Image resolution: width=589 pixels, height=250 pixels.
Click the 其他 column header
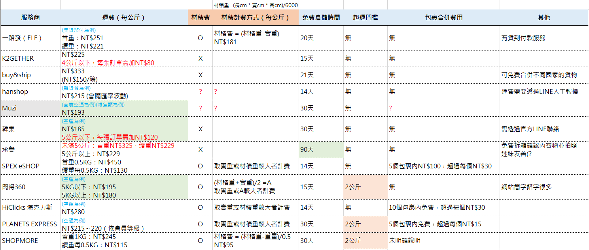click(544, 17)
